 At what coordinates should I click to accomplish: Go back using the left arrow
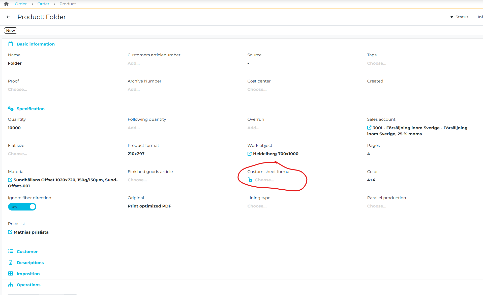pyautogui.click(x=8, y=17)
